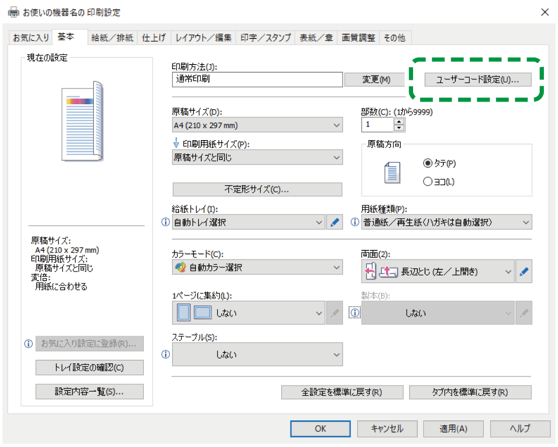
Task: Select the ヨコ landscape radio button
Action: point(427,182)
